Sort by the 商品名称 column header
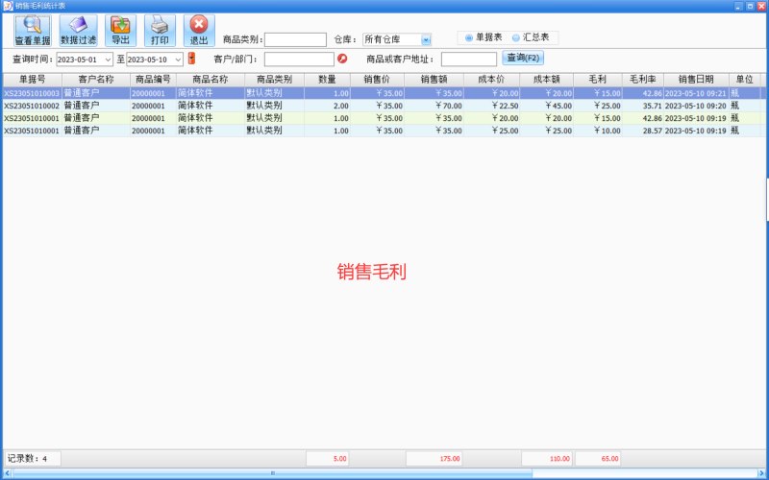Screen dimensions: 769x480 point(211,80)
